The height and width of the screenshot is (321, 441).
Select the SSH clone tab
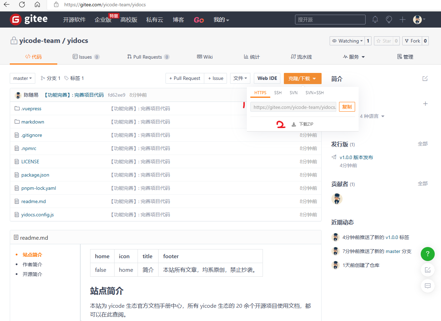click(x=278, y=93)
